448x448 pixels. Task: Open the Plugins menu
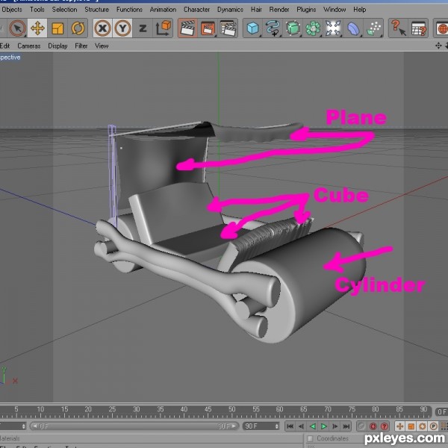[x=306, y=10]
